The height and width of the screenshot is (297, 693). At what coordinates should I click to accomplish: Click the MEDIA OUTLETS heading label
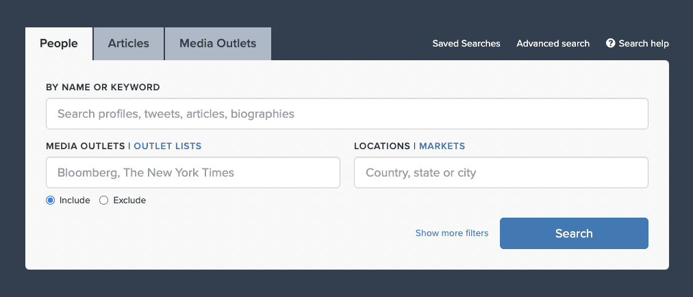(86, 146)
